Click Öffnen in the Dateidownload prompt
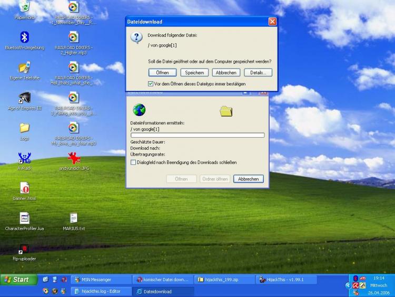The height and width of the screenshot is (297, 395). (163, 73)
